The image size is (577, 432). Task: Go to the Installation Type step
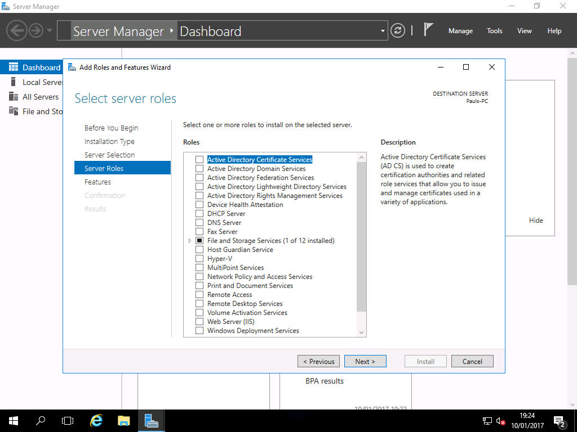coord(109,141)
